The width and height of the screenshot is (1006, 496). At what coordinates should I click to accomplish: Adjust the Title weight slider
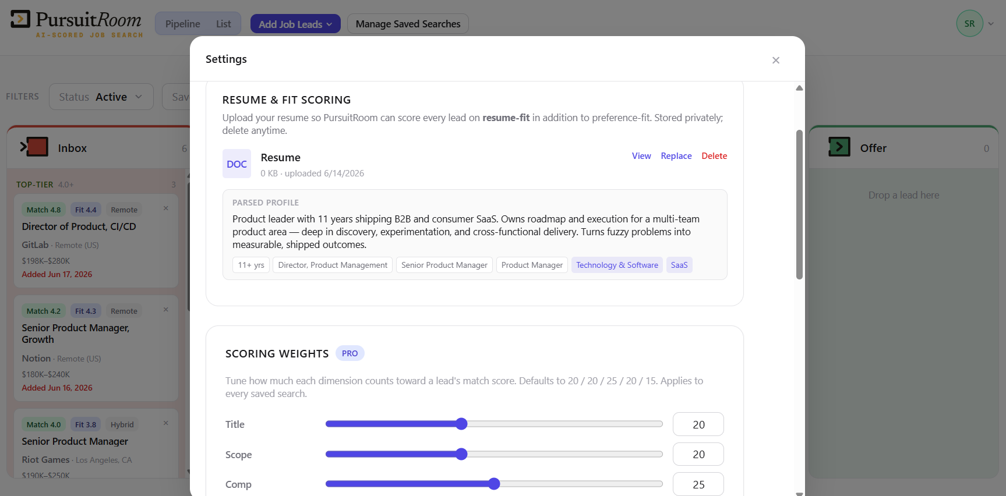(x=494, y=424)
